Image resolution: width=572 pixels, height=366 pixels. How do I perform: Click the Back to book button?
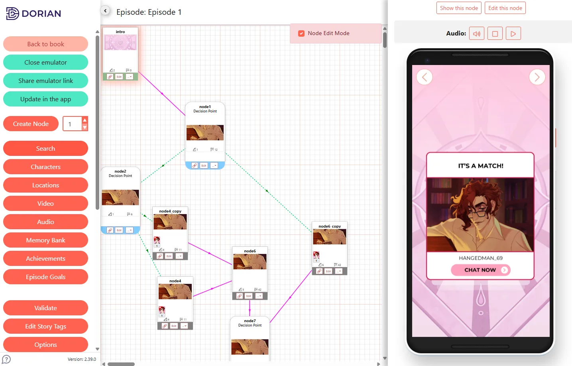tap(45, 44)
